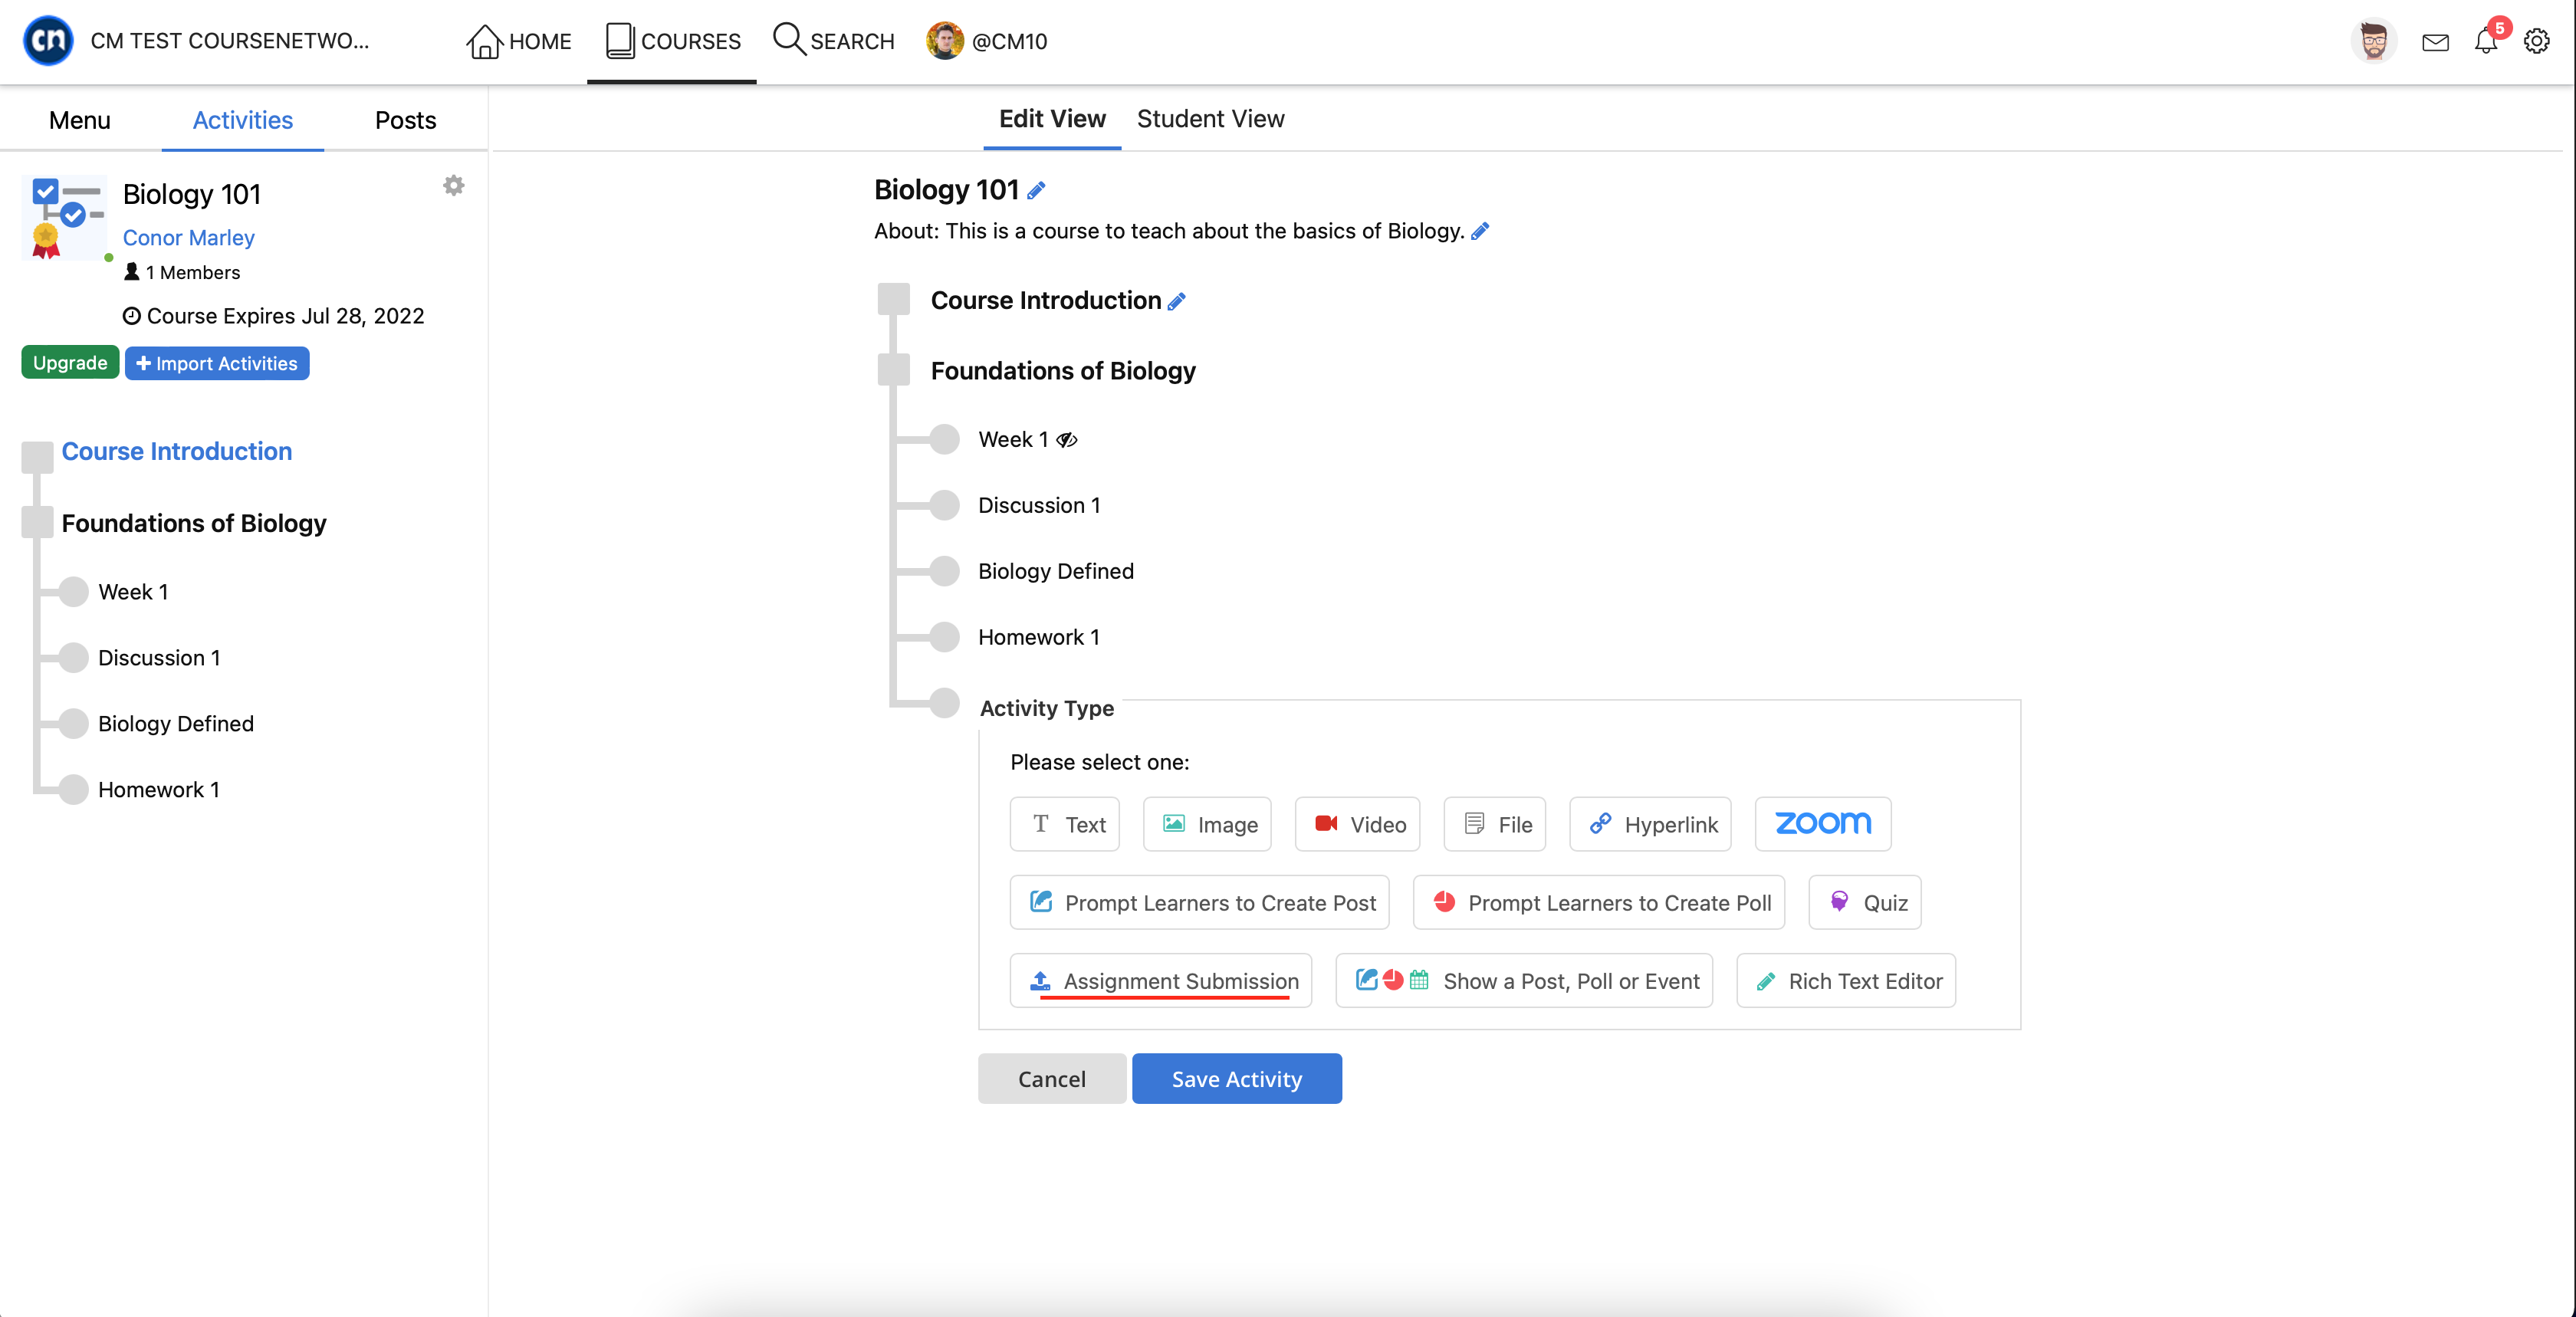The width and height of the screenshot is (2576, 1317).
Task: Switch to the Activities tab
Action: tap(243, 120)
